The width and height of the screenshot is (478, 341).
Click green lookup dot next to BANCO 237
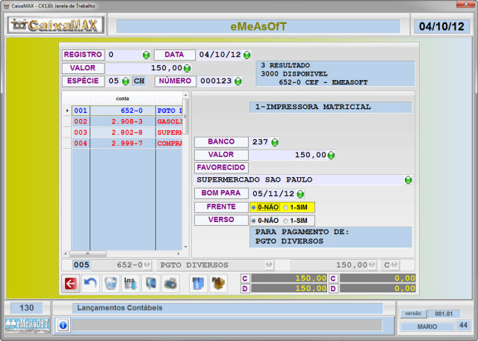(x=275, y=142)
